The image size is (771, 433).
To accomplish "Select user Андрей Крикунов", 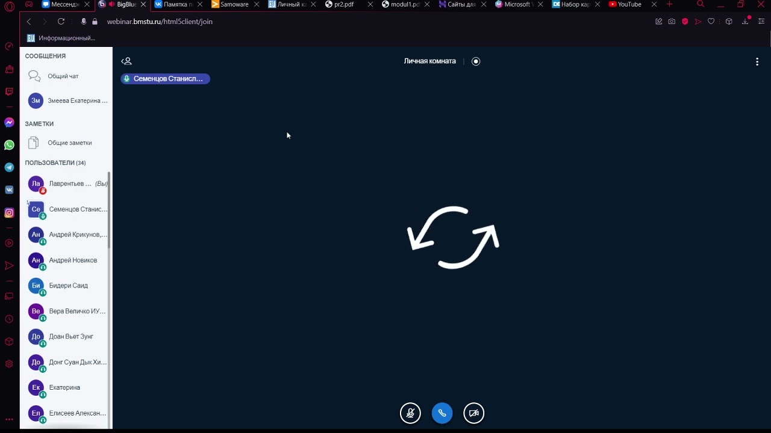I will (x=66, y=235).
